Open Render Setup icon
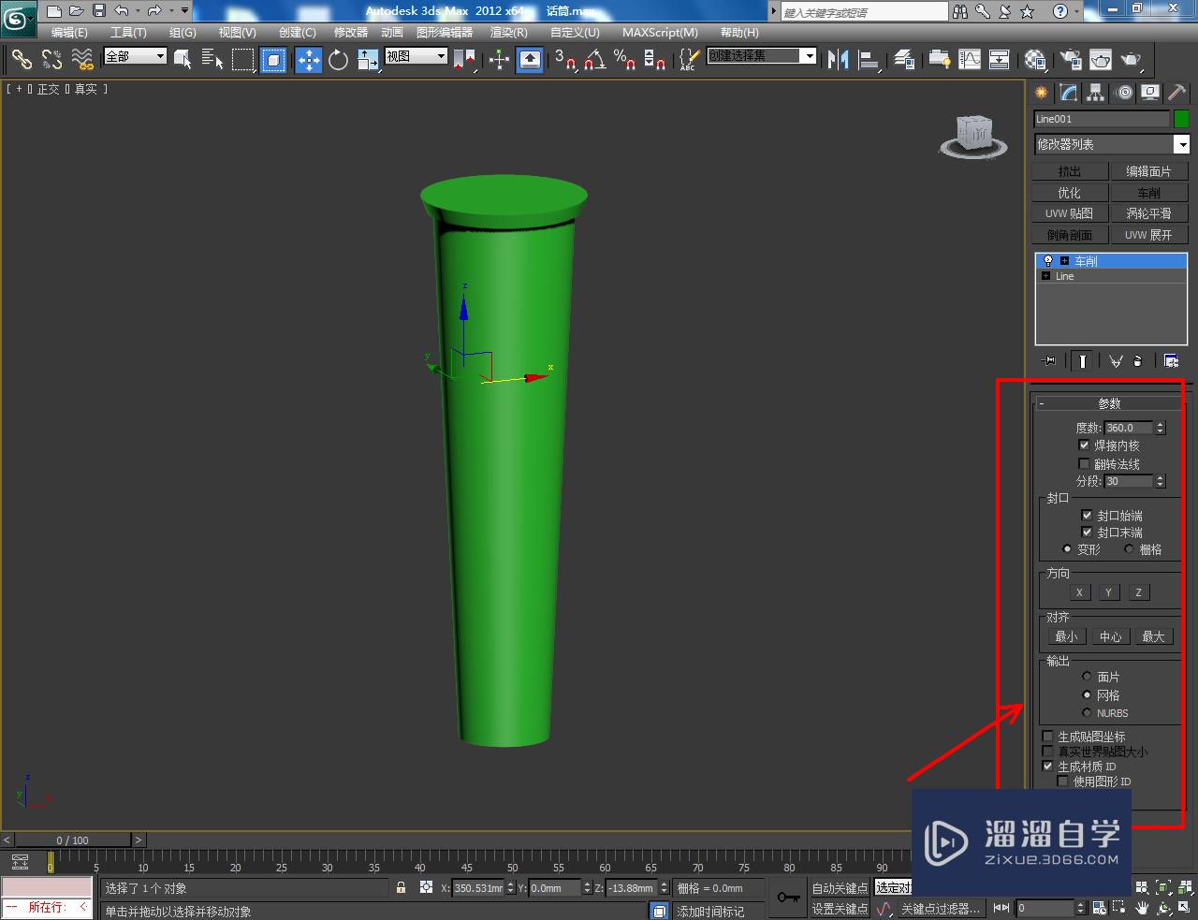 (1071, 59)
